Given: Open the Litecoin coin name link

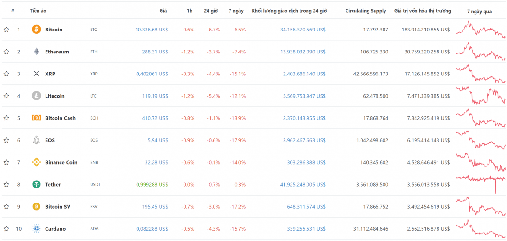Looking at the screenshot, I should [54, 96].
